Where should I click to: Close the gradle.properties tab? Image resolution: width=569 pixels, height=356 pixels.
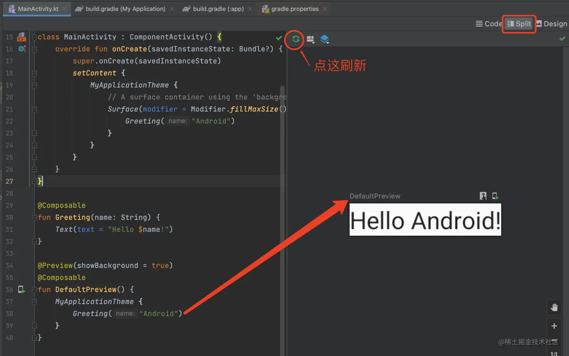click(325, 9)
